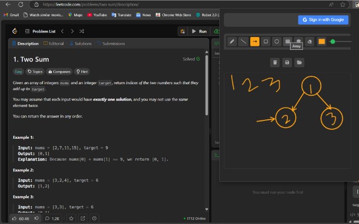Screen dimensions: 359x224
Task: Click the green stroke width slider handle
Action: pyautogui.click(x=333, y=41)
